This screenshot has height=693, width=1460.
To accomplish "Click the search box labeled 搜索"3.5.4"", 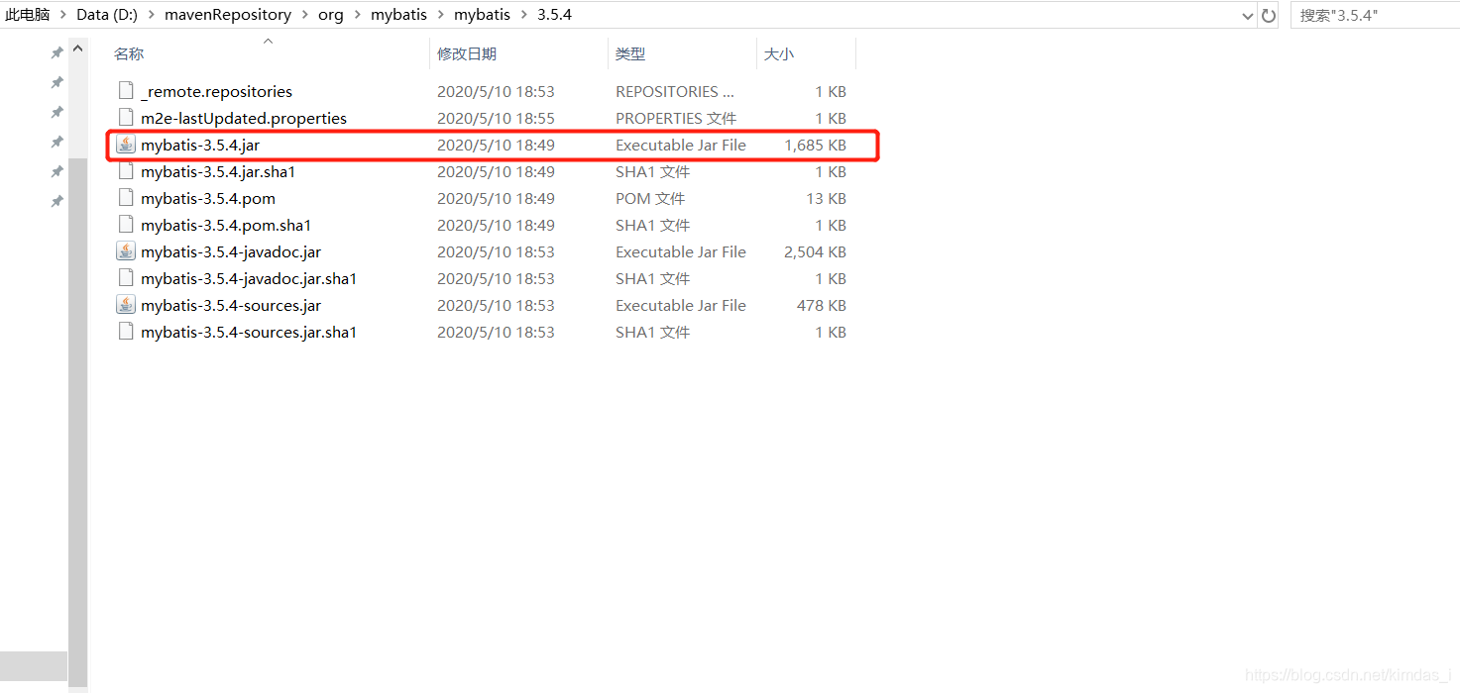I will tap(1374, 15).
